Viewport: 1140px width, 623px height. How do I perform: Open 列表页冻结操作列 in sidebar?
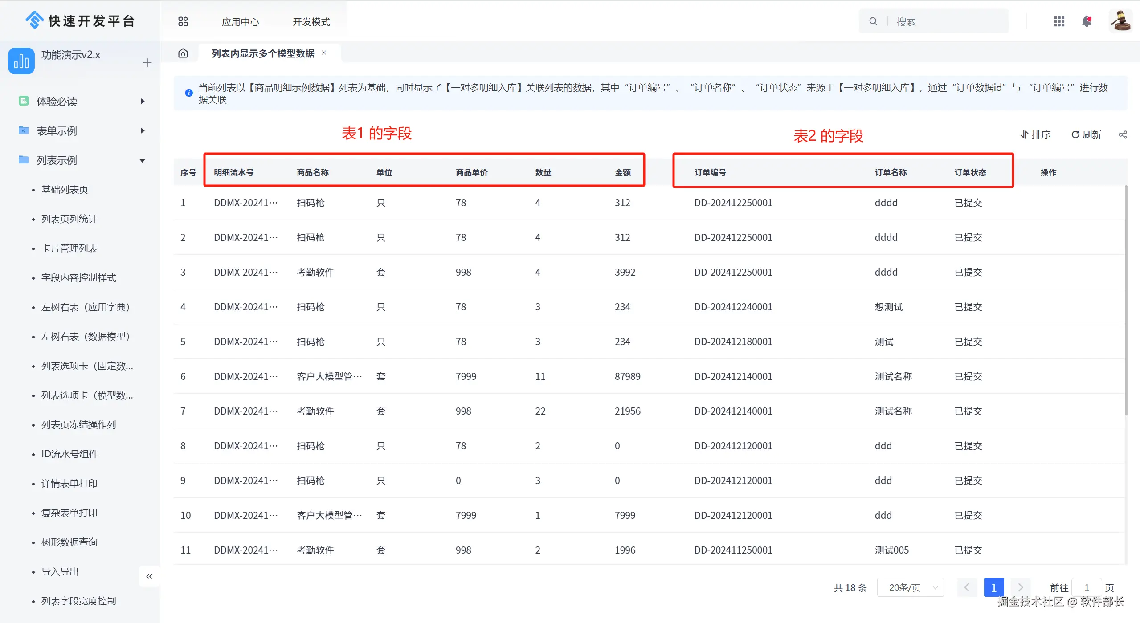point(78,425)
